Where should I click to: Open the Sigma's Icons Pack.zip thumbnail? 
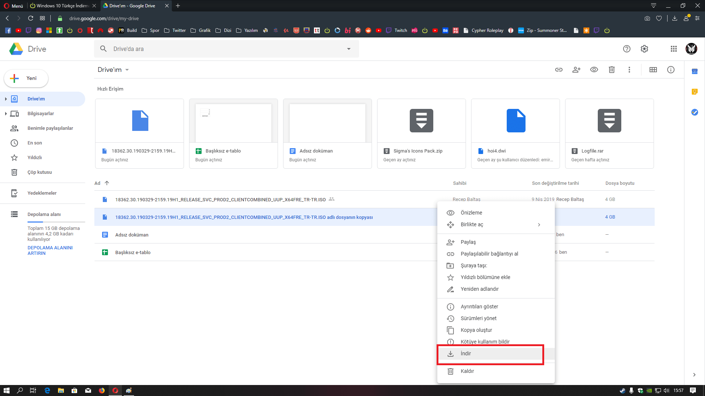421,121
